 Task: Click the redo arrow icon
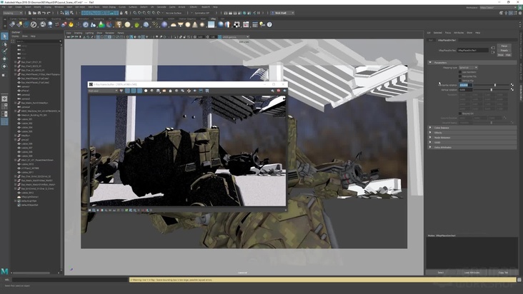(x=49, y=13)
